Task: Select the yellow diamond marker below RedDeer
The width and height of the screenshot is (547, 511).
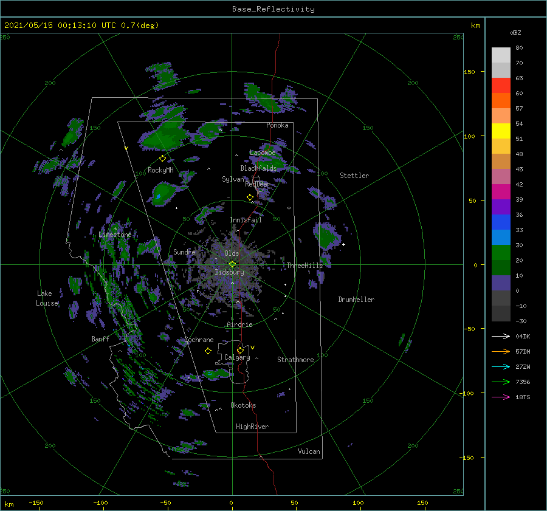Action: point(250,197)
